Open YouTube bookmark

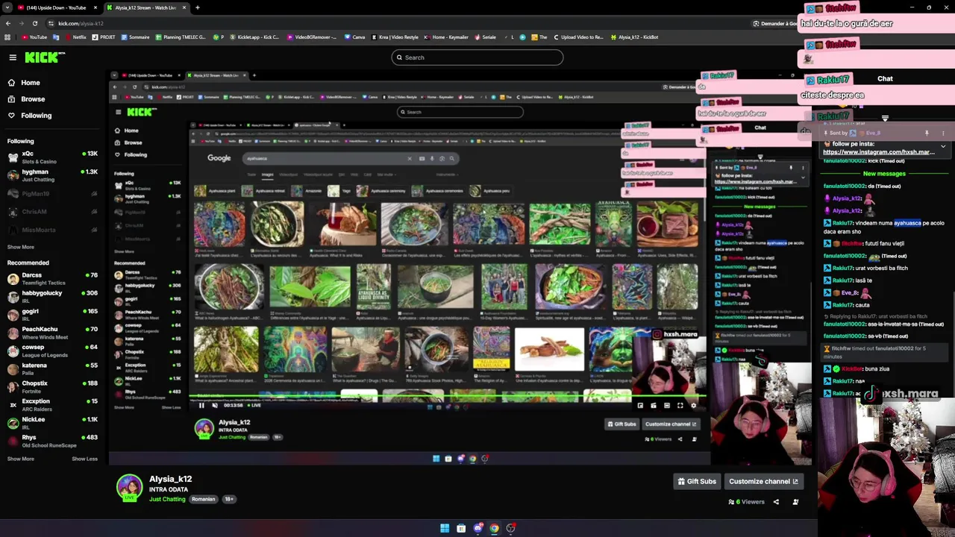point(34,37)
